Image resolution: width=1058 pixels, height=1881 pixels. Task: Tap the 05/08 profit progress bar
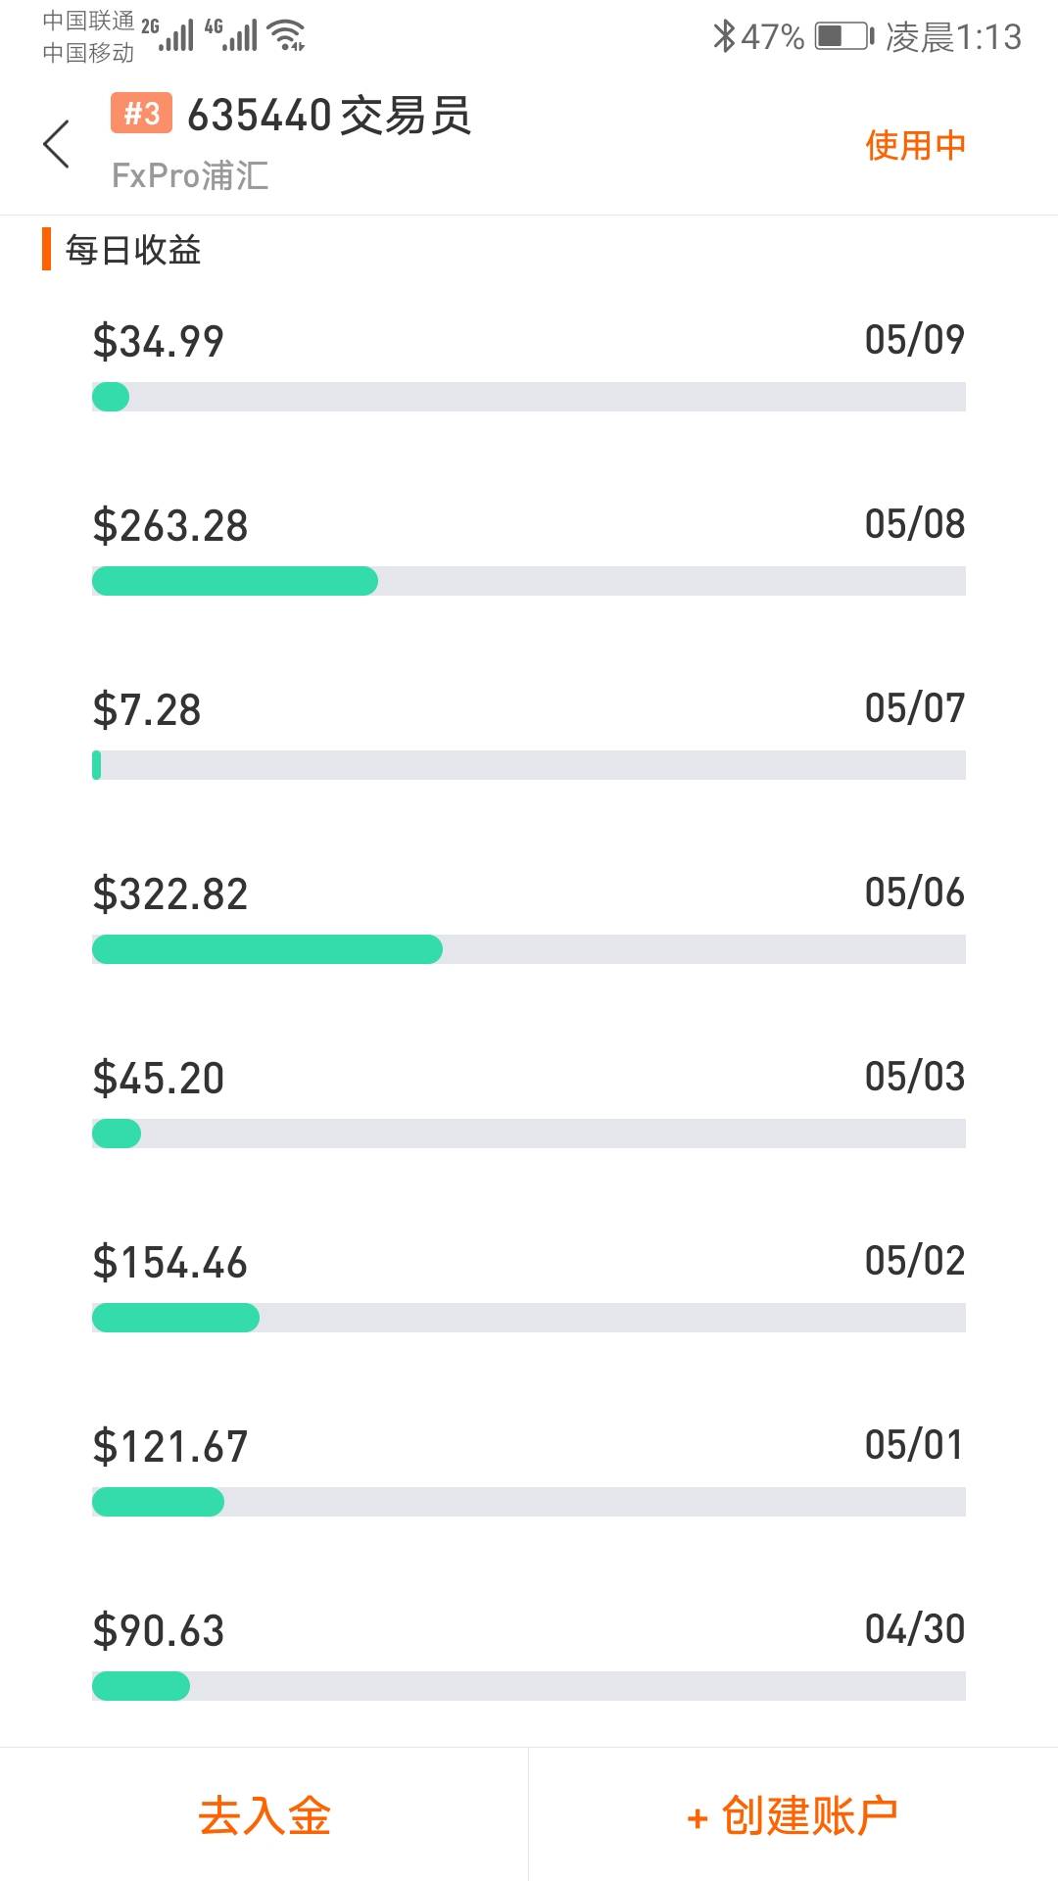(528, 581)
